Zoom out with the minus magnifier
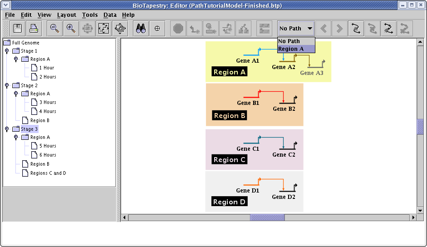 coord(54,29)
